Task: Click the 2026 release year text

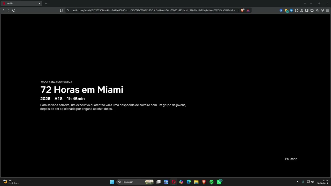Action: coord(45,99)
